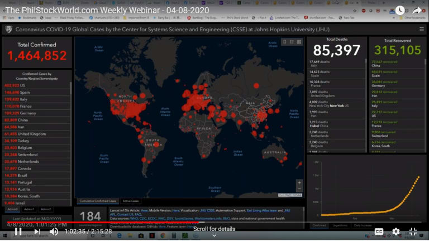This screenshot has width=429, height=241.
Task: Click the Switzerland recovered entry
Action: pos(397,134)
